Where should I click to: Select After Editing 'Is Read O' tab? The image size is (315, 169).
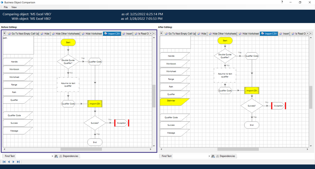[299, 33]
